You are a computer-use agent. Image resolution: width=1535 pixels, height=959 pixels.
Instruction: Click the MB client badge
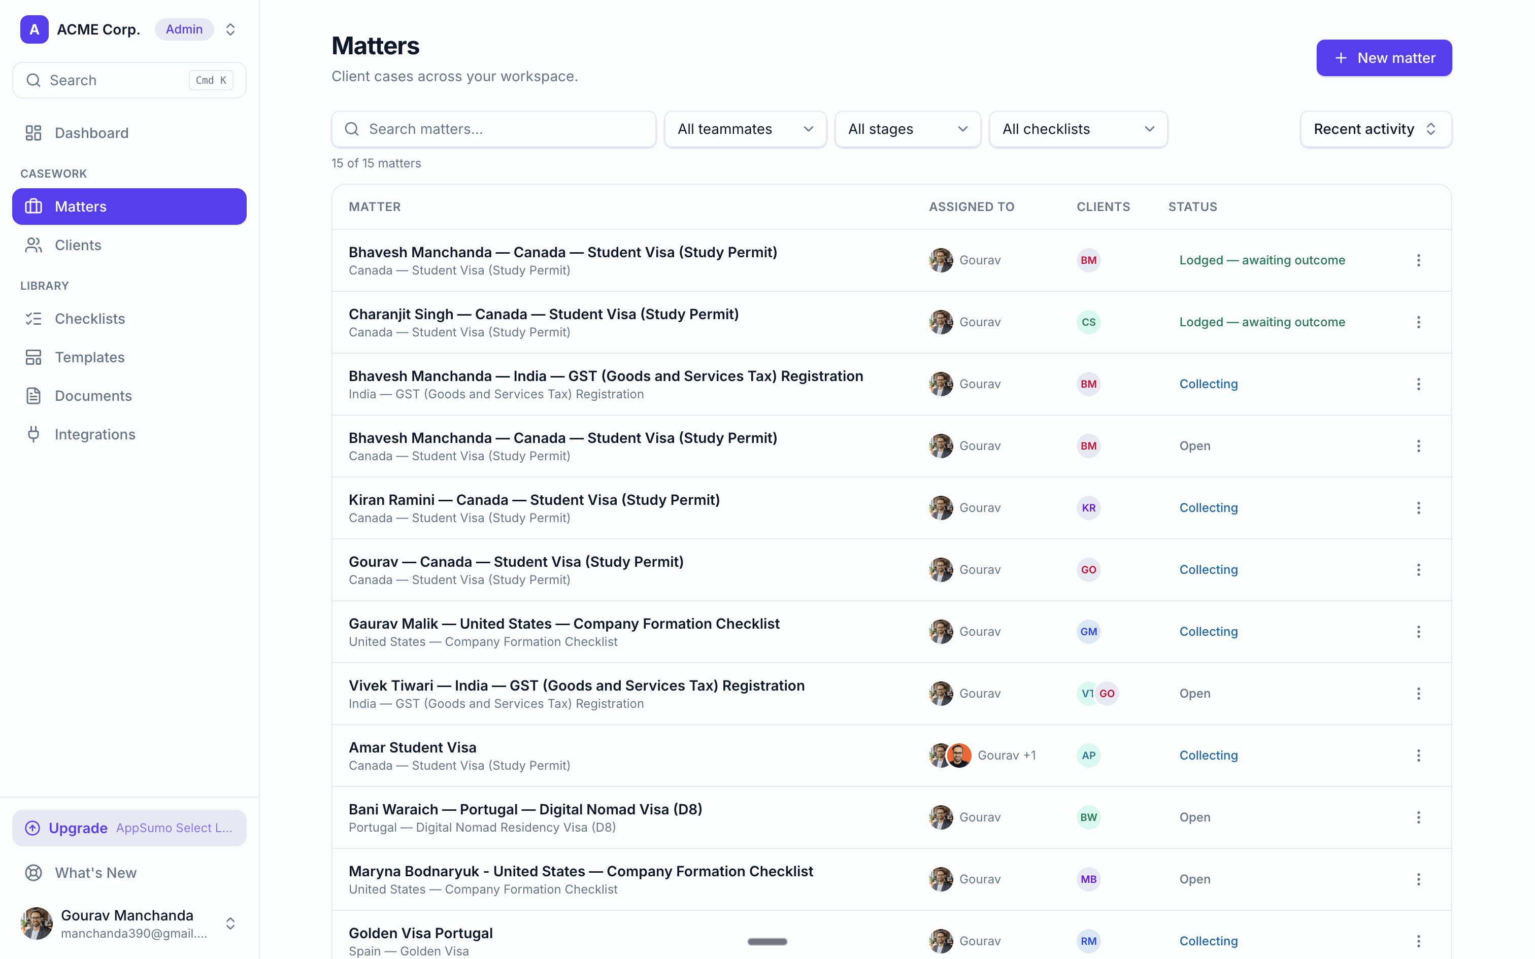1088,879
